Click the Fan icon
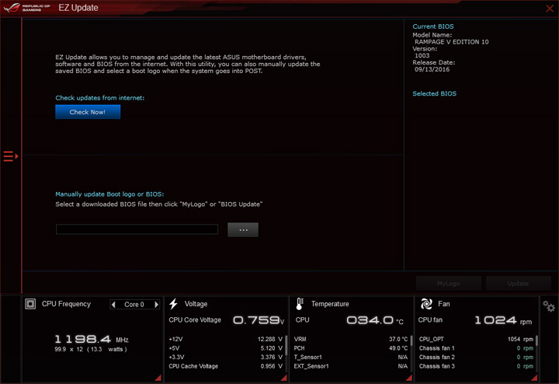Viewport: 559px width, 384px height. (426, 304)
